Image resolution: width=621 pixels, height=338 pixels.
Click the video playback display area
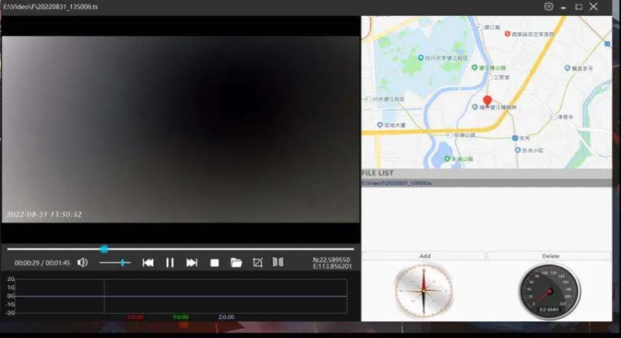pyautogui.click(x=181, y=129)
